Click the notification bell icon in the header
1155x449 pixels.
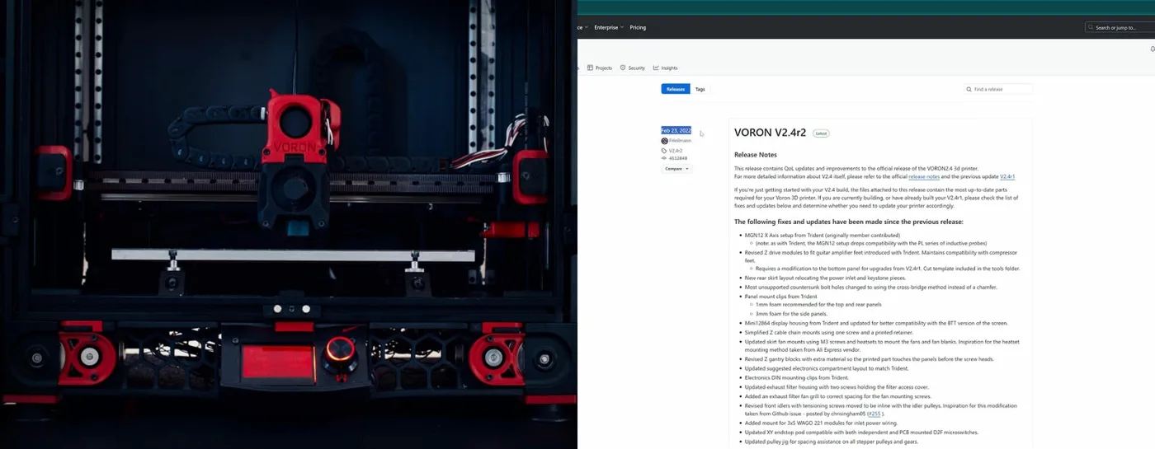(x=1152, y=49)
